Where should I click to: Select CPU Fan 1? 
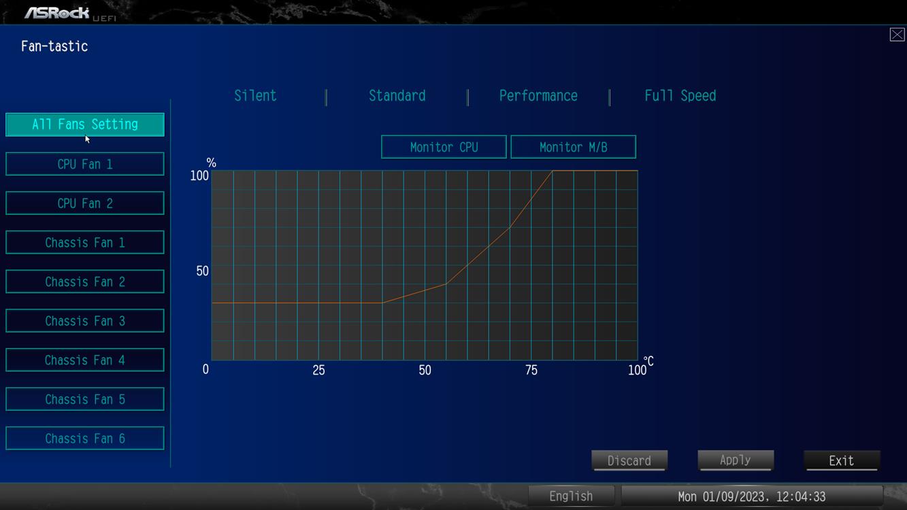(85, 164)
